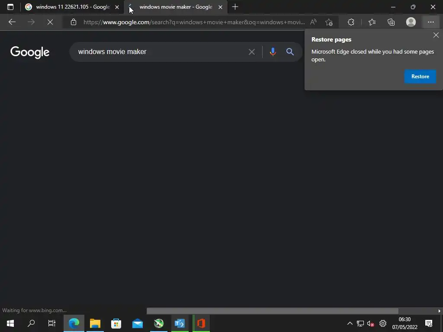Click the scrollbar right arrow
Image resolution: width=443 pixels, height=332 pixels.
click(440, 311)
